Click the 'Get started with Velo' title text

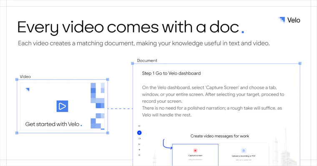(x=52, y=124)
